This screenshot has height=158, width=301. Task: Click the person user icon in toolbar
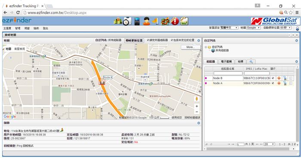pos(147,21)
